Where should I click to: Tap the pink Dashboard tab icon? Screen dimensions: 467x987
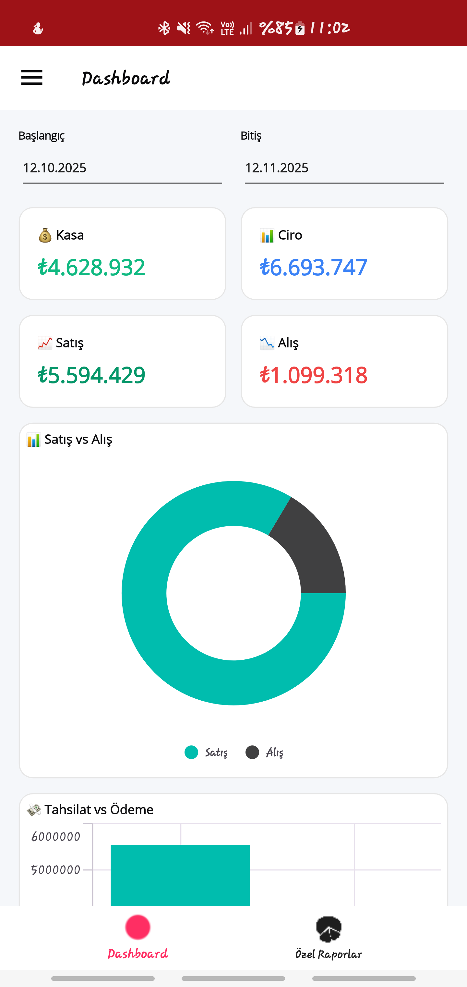pyautogui.click(x=138, y=927)
